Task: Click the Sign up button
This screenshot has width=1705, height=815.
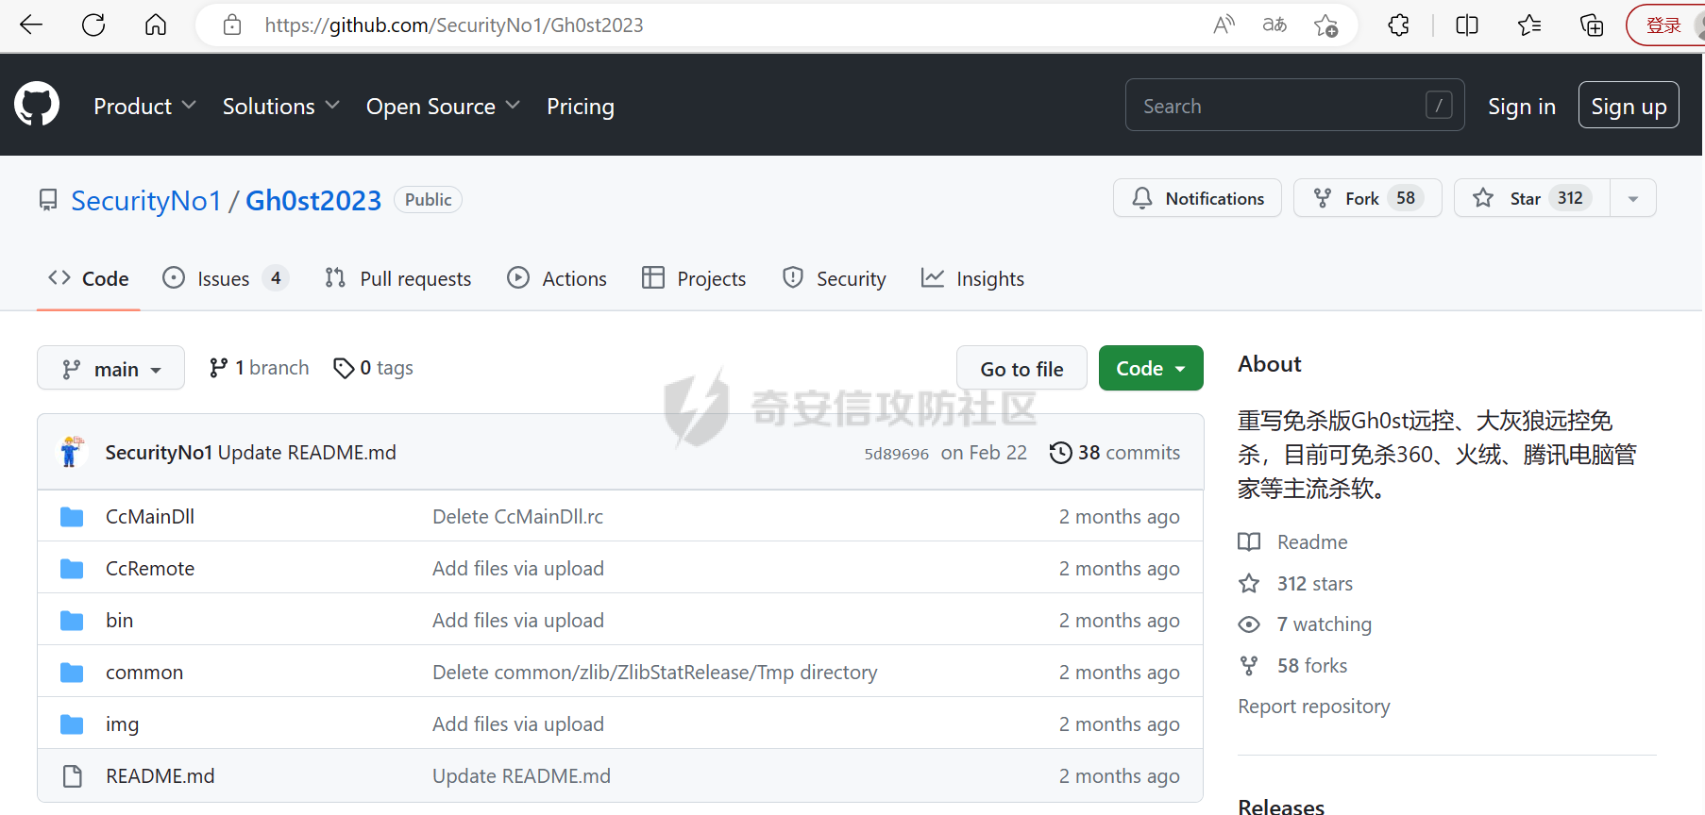Action: 1629,106
